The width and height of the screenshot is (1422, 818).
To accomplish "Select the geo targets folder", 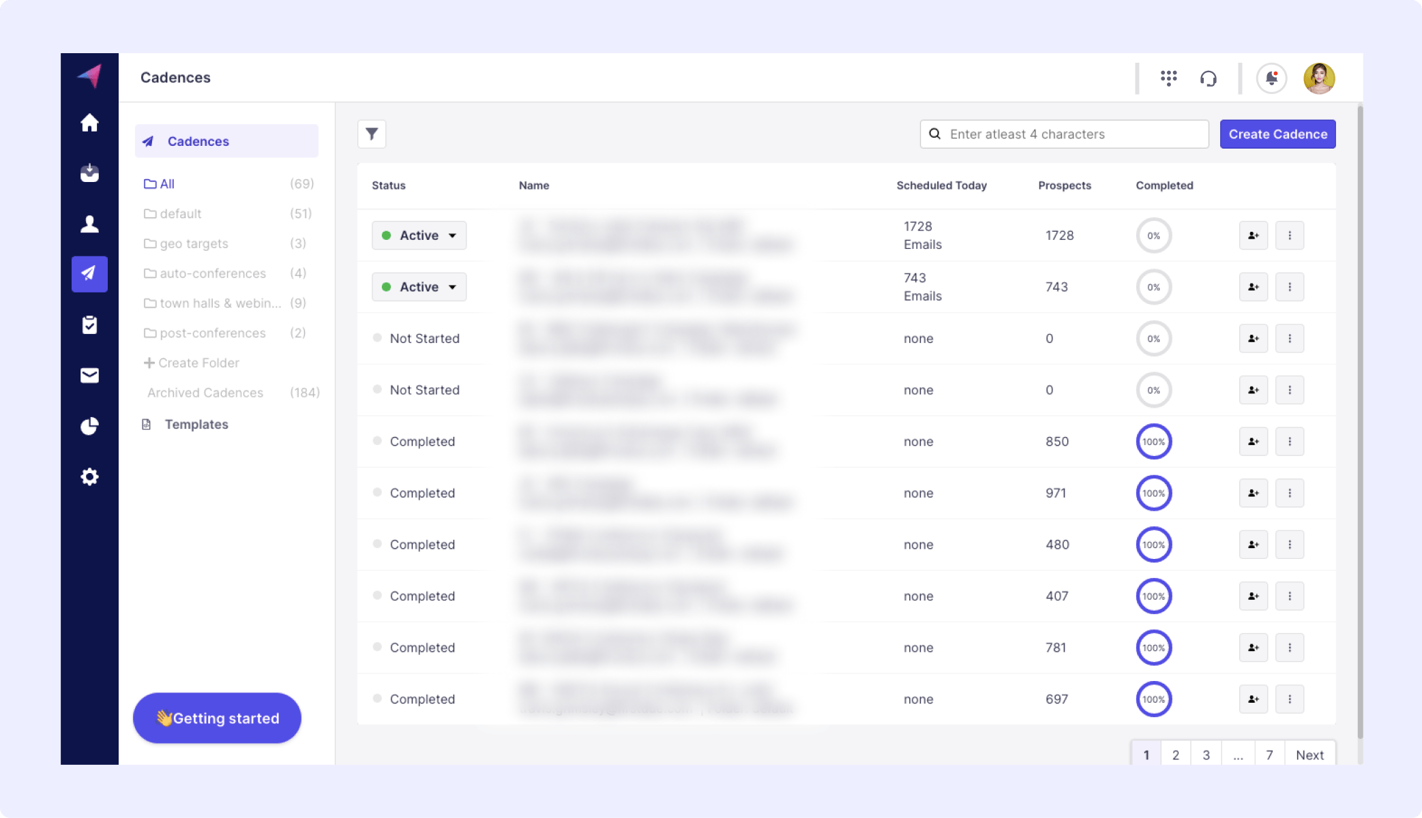I will (194, 243).
